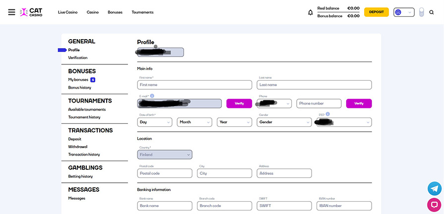The width and height of the screenshot is (444, 214).
Task: Toggle the theme switch in header
Action: click(x=421, y=12)
